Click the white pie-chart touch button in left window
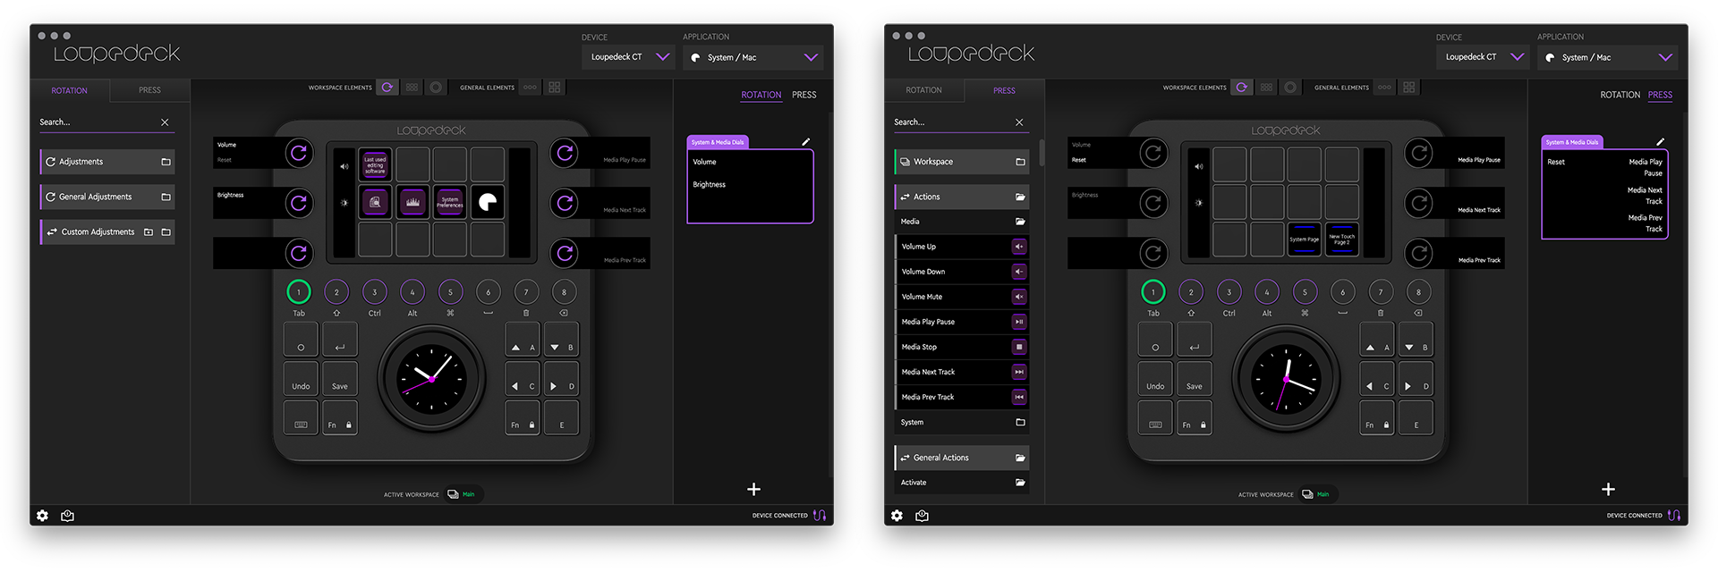This screenshot has height=572, width=1718. pos(487,202)
